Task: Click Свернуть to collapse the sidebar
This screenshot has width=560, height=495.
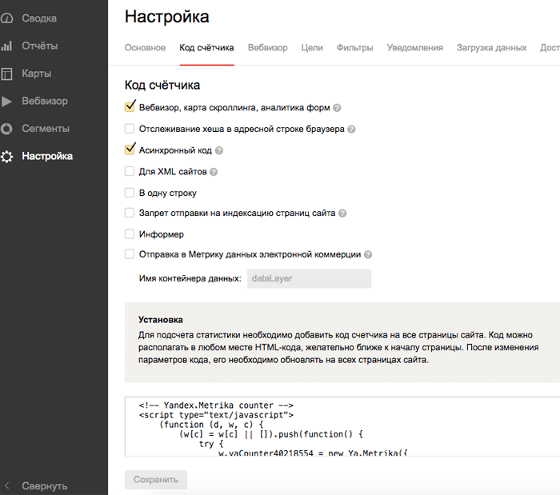Action: click(44, 485)
